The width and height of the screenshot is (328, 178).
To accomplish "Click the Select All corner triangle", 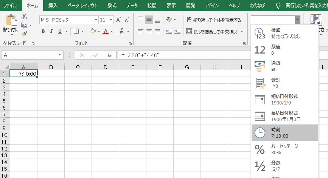I will click(6, 67).
